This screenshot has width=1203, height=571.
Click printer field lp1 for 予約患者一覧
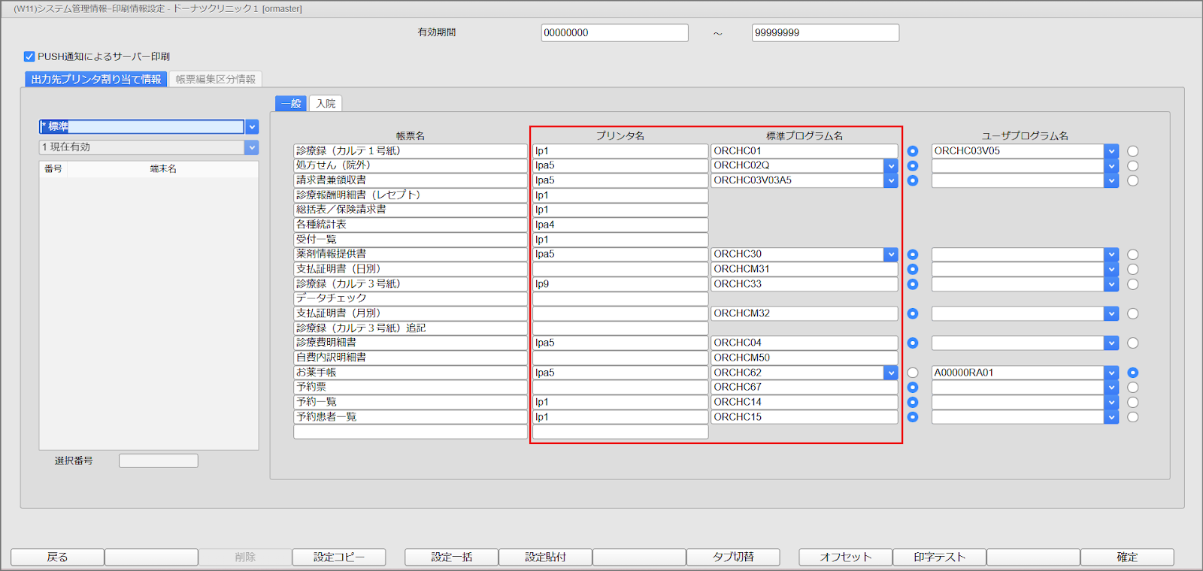point(620,417)
